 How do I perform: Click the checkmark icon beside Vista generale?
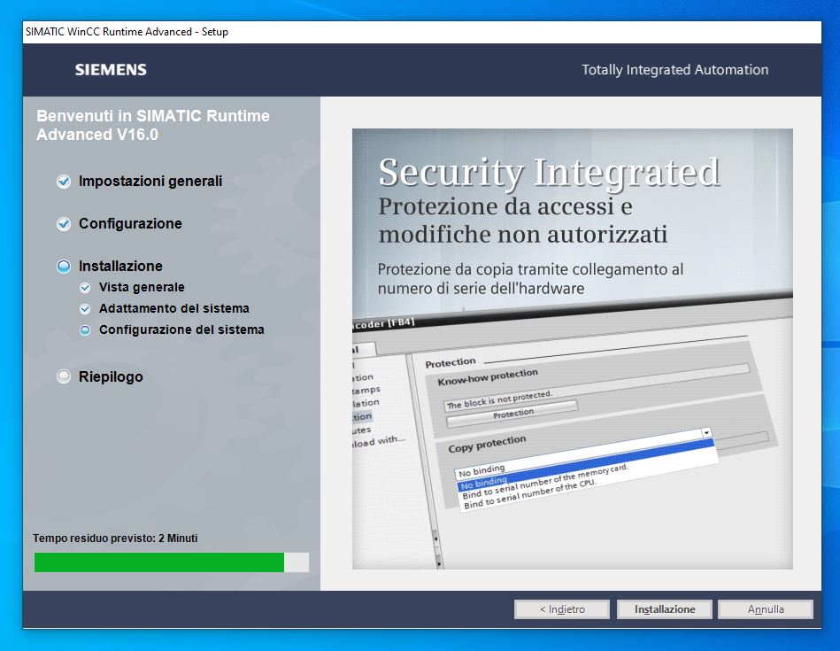[85, 288]
